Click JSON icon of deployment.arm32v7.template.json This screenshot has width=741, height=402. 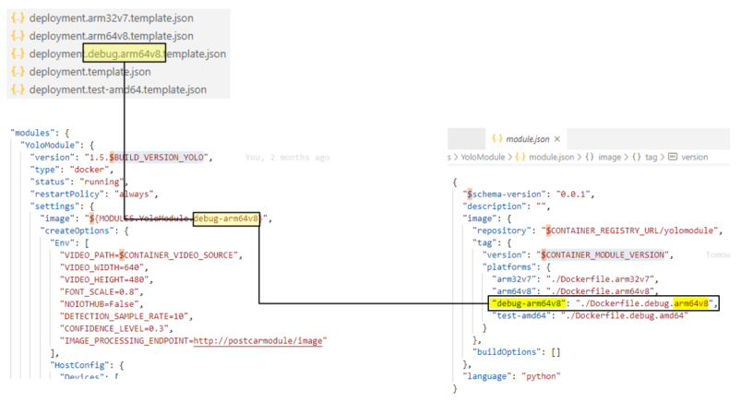(18, 18)
